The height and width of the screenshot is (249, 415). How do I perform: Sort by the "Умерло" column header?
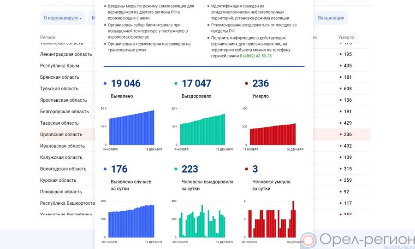point(346,37)
